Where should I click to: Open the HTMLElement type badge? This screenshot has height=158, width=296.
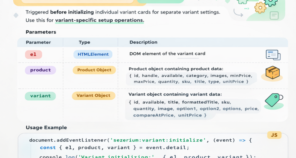[x=93, y=54]
